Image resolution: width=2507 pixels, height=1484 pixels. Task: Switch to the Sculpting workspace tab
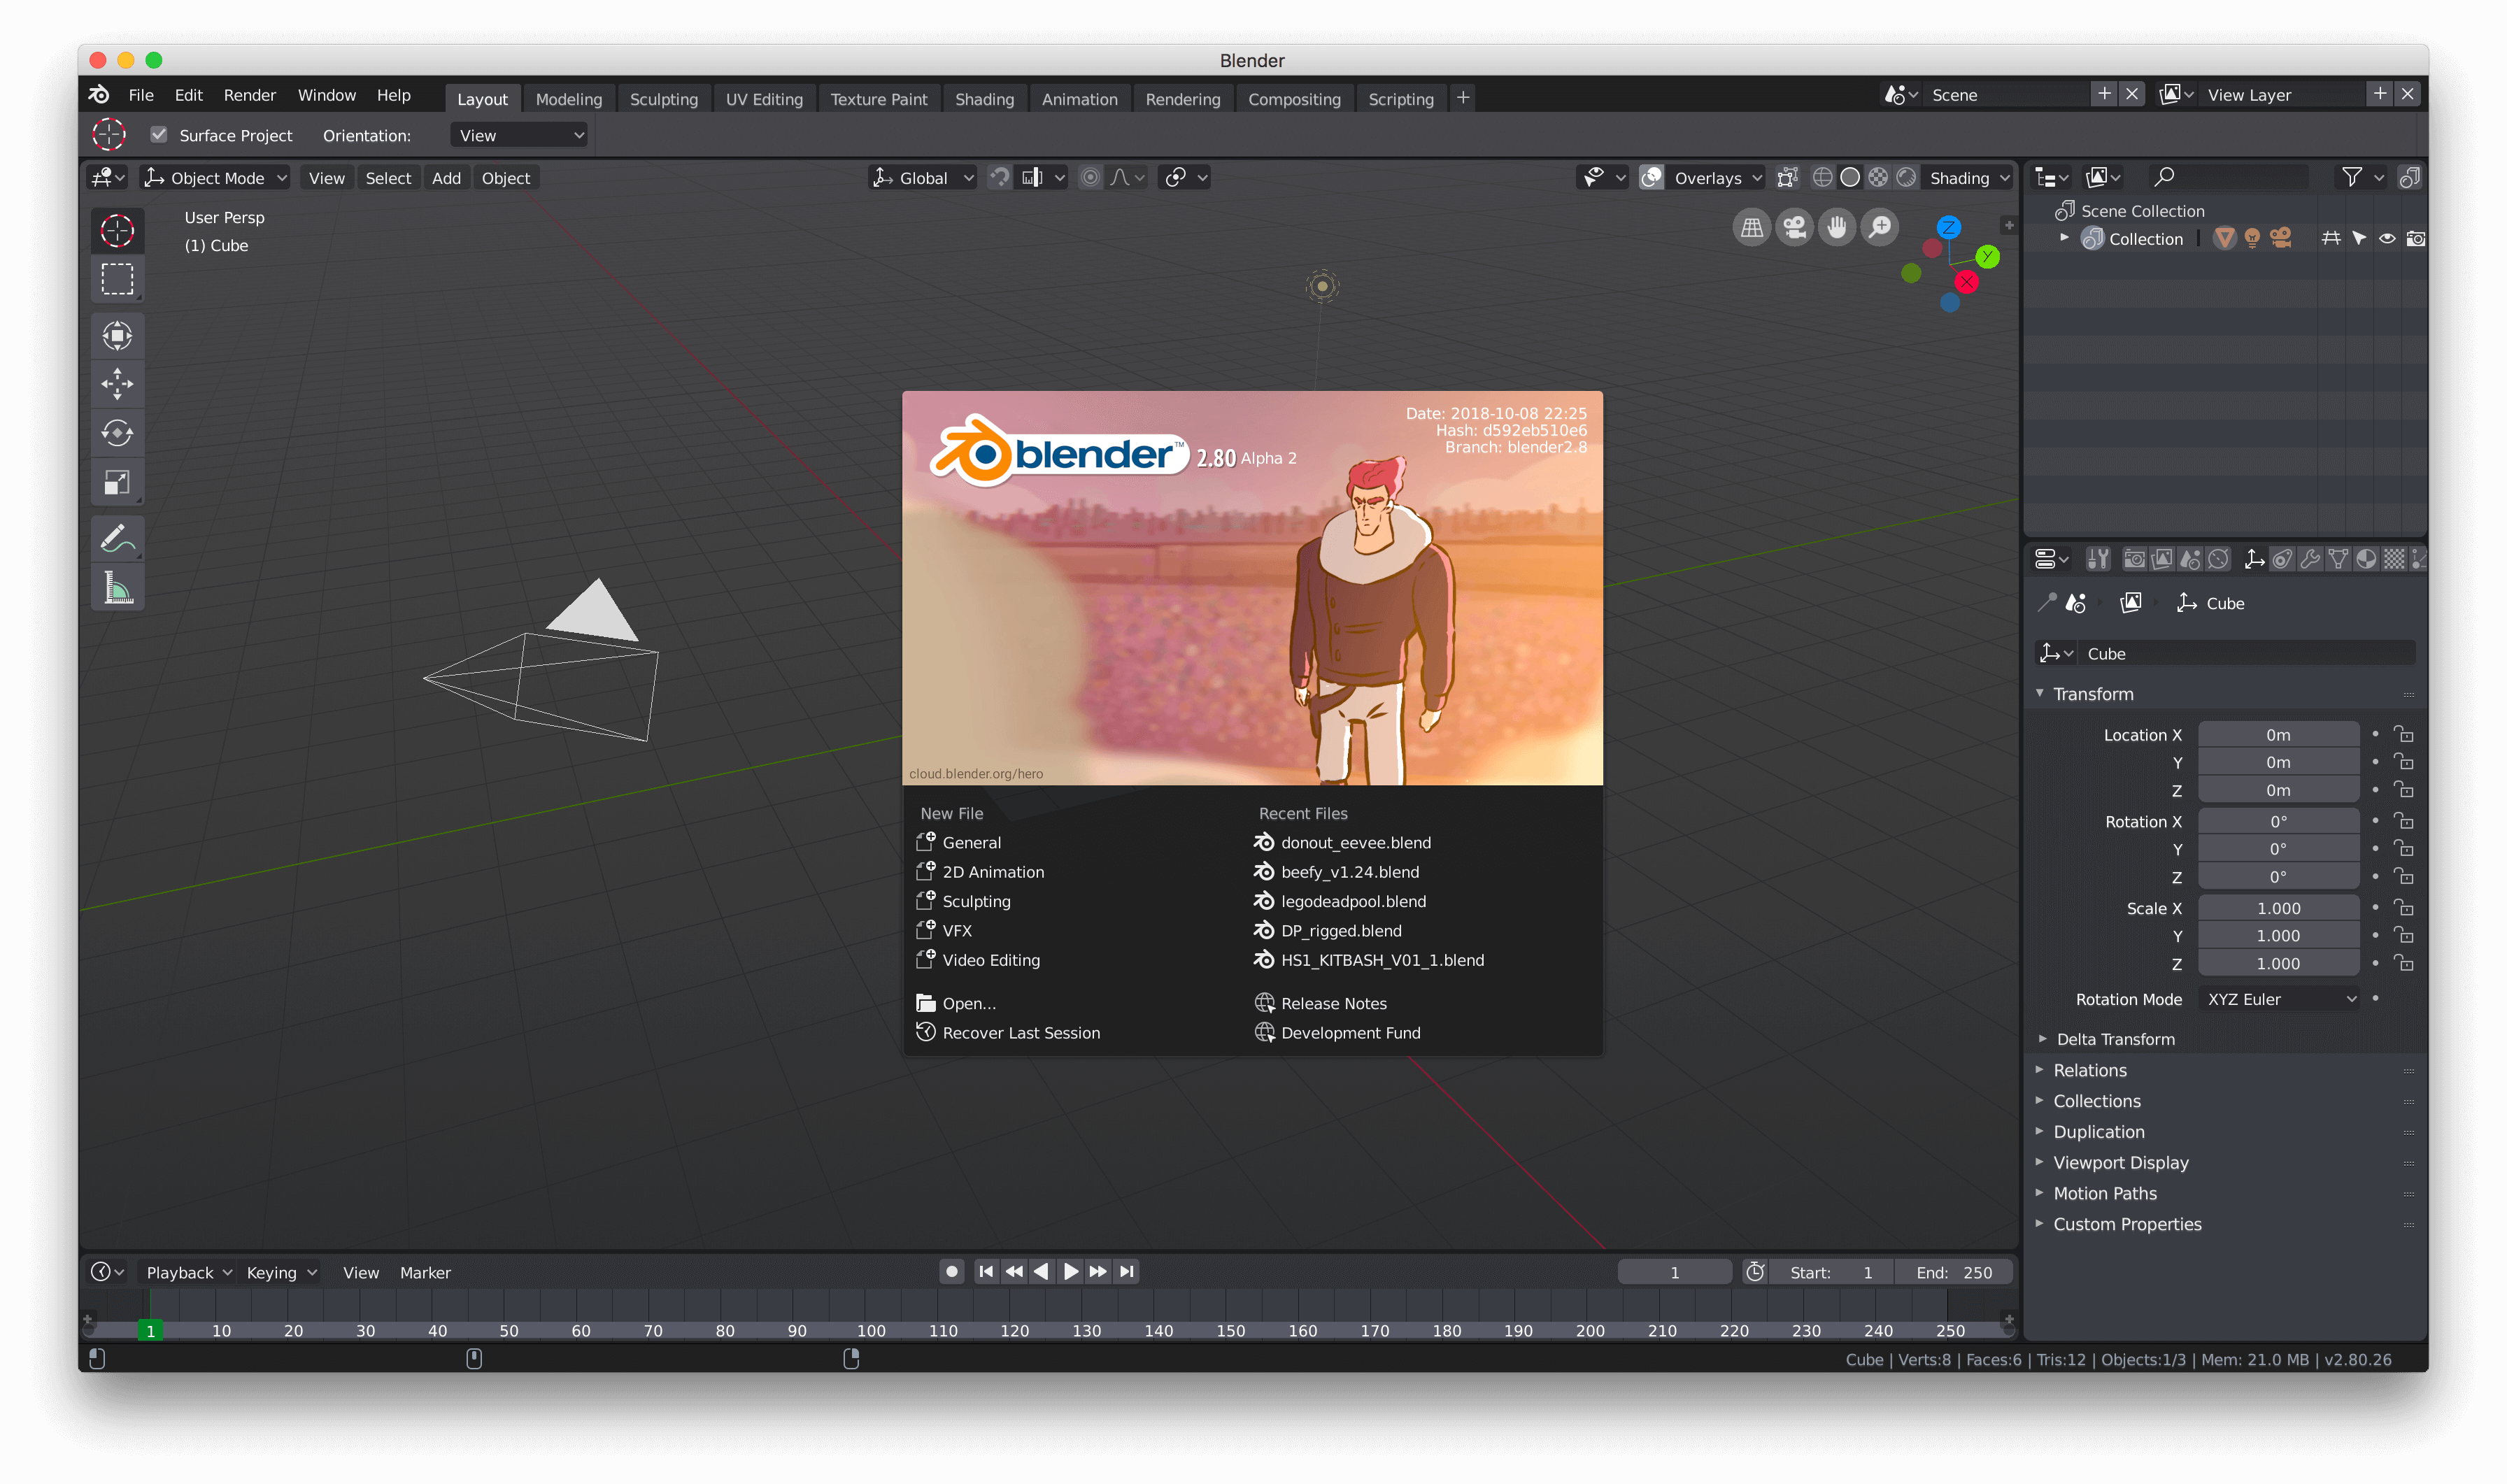[x=664, y=99]
